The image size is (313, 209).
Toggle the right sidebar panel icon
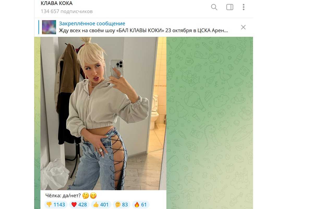230,7
